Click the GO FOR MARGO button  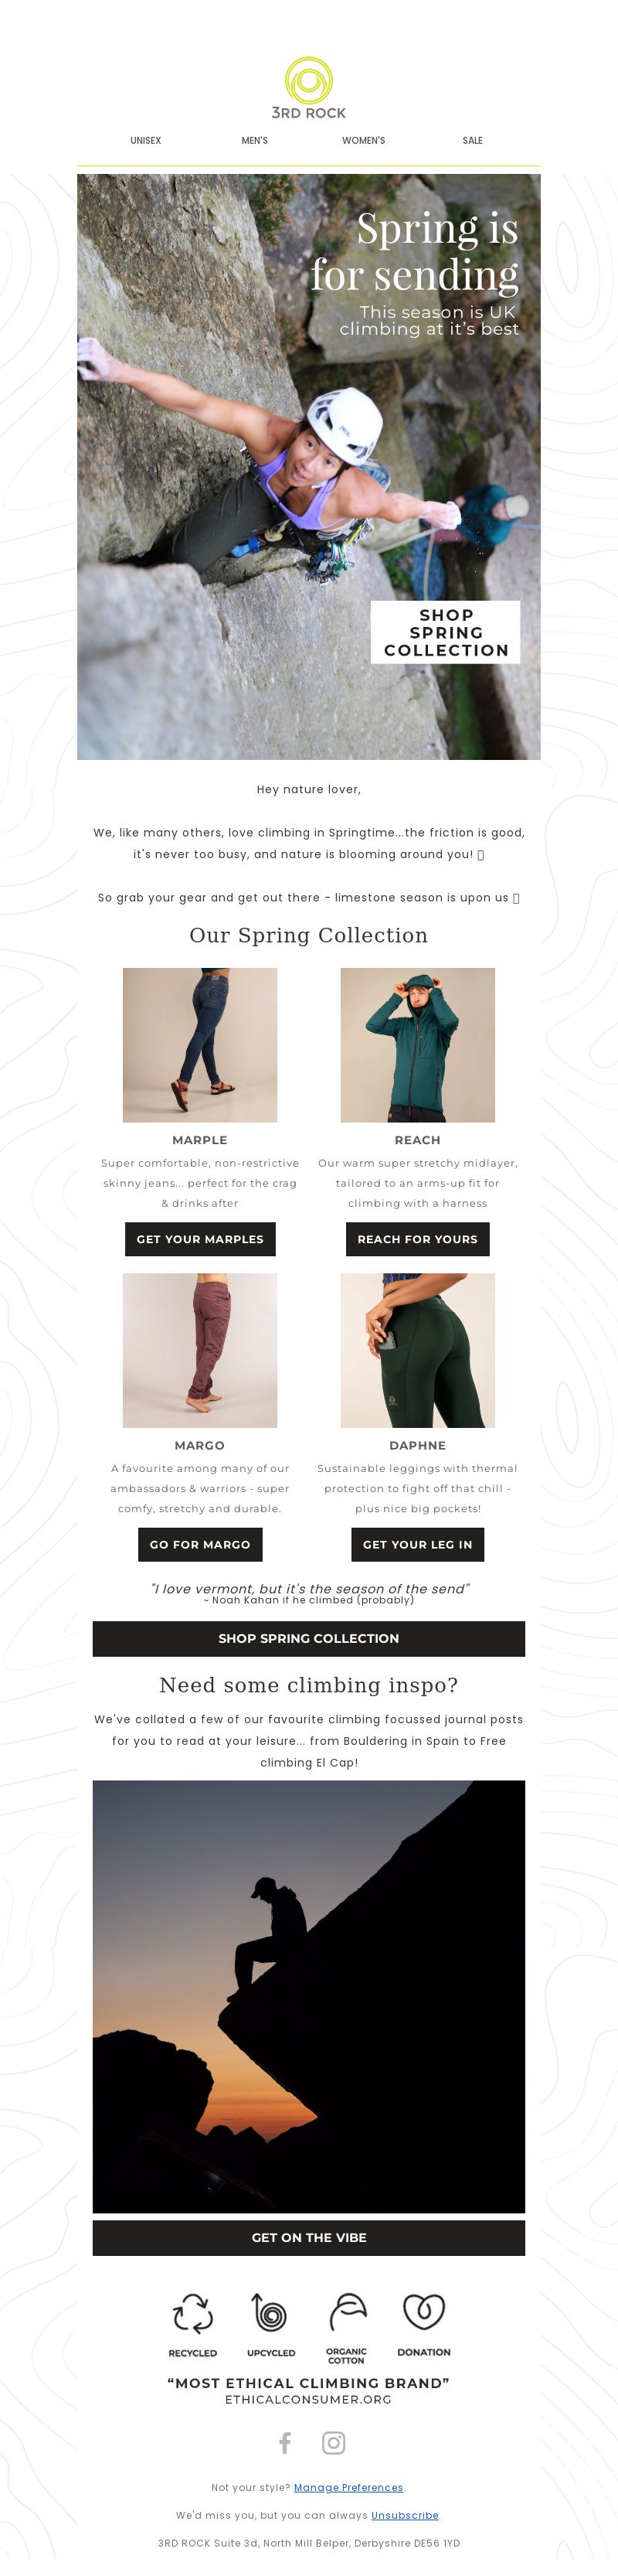pyautogui.click(x=200, y=1544)
